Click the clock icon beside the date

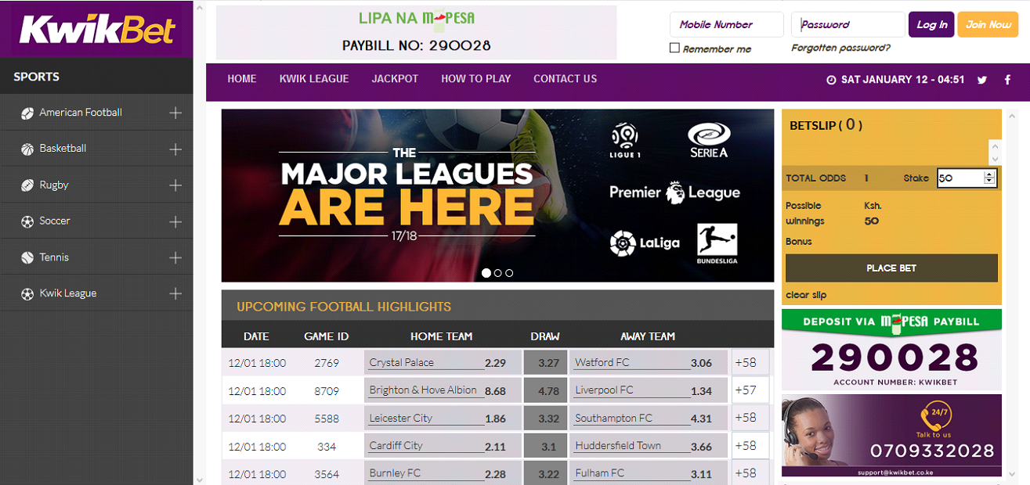831,80
